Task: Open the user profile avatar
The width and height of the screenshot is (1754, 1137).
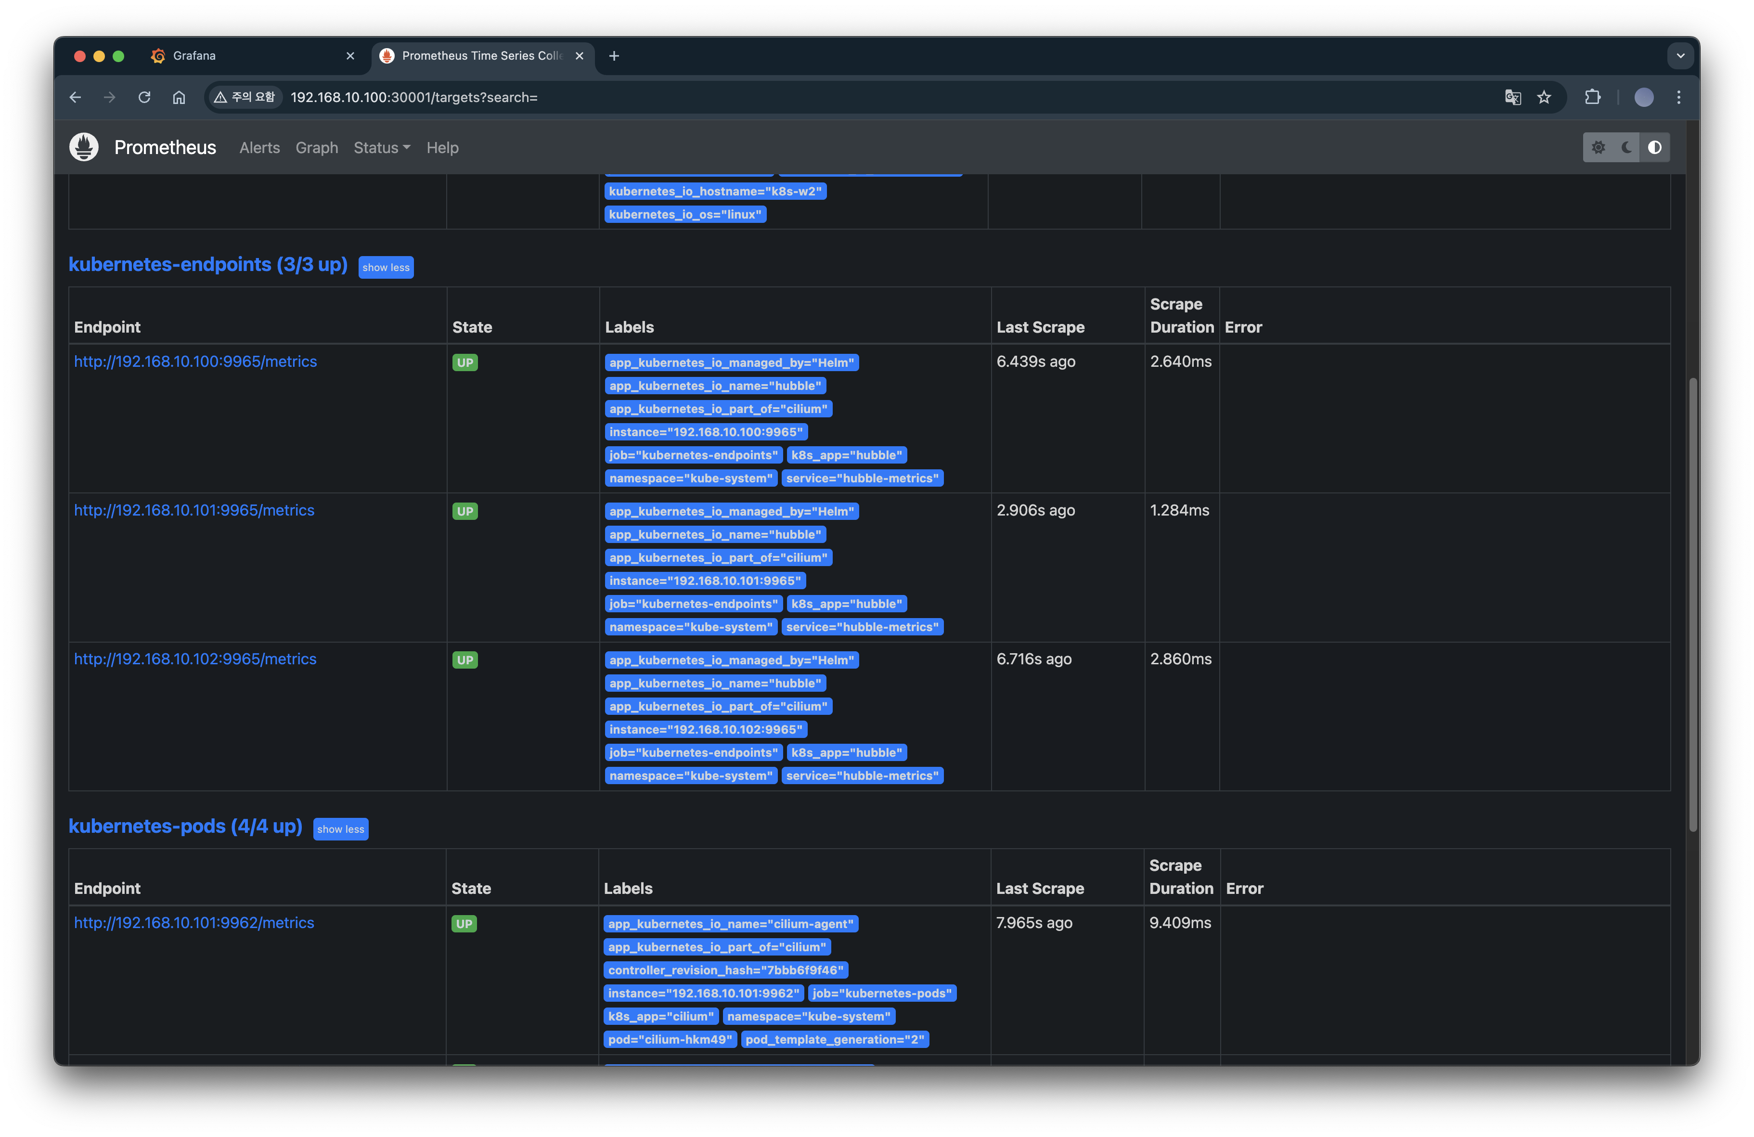Action: point(1643,97)
